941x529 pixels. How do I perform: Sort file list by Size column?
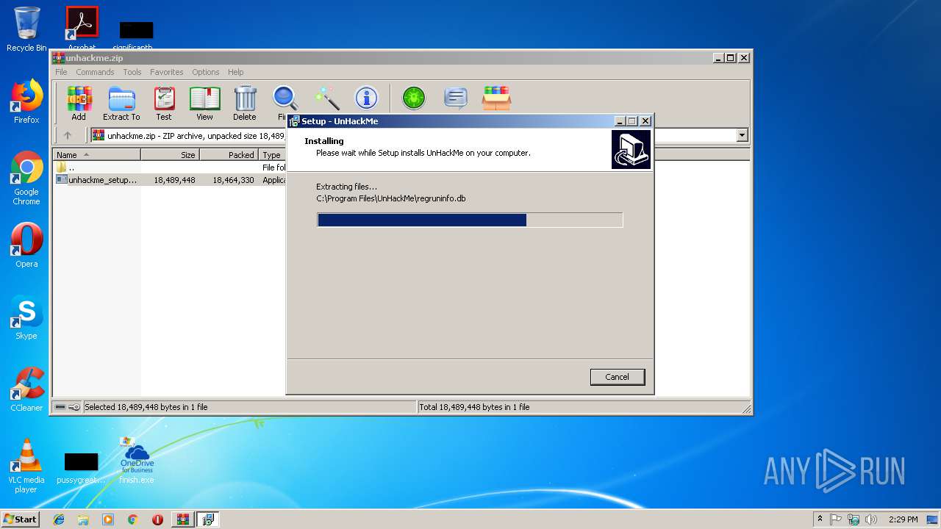coord(171,155)
